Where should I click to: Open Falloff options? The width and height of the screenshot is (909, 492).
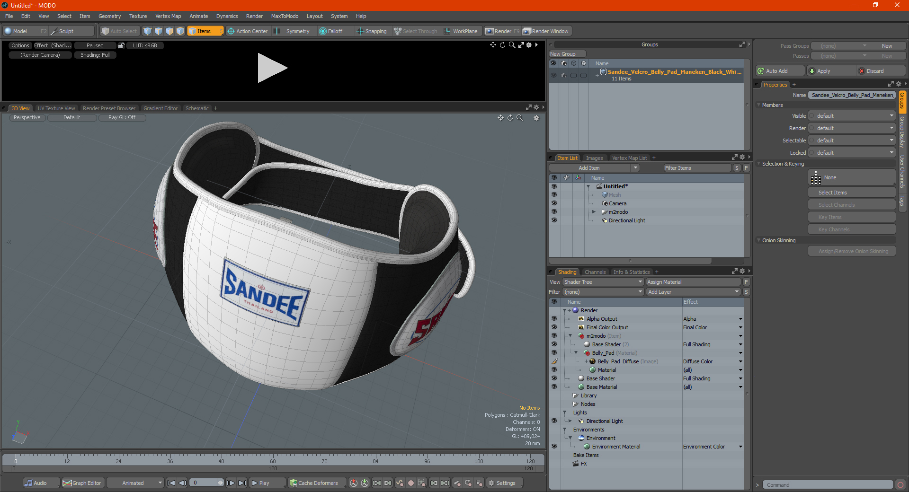point(335,31)
